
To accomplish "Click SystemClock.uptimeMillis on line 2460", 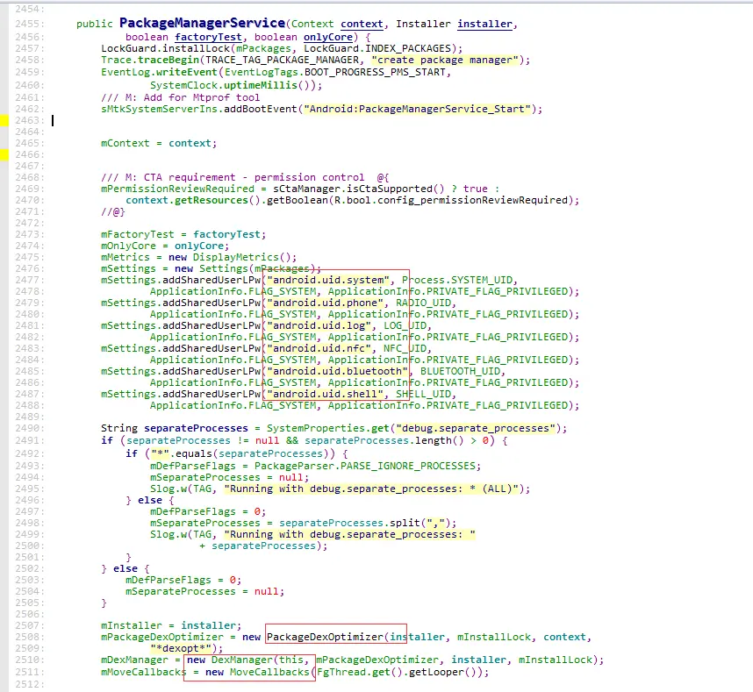I will click(x=223, y=85).
